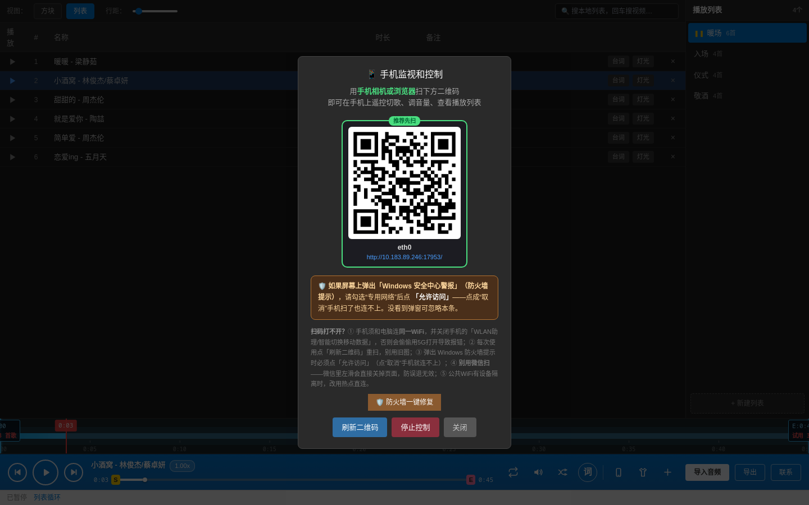
Task: Toggle the shuffle icon
Action: tap(562, 472)
